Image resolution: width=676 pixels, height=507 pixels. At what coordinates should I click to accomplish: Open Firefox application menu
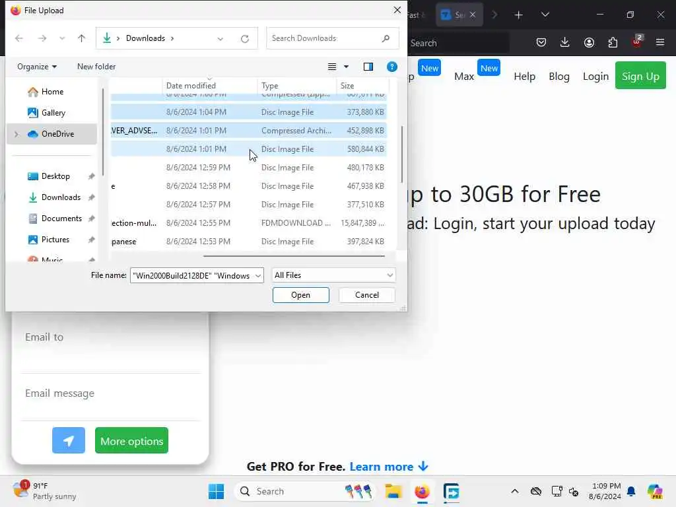point(660,42)
